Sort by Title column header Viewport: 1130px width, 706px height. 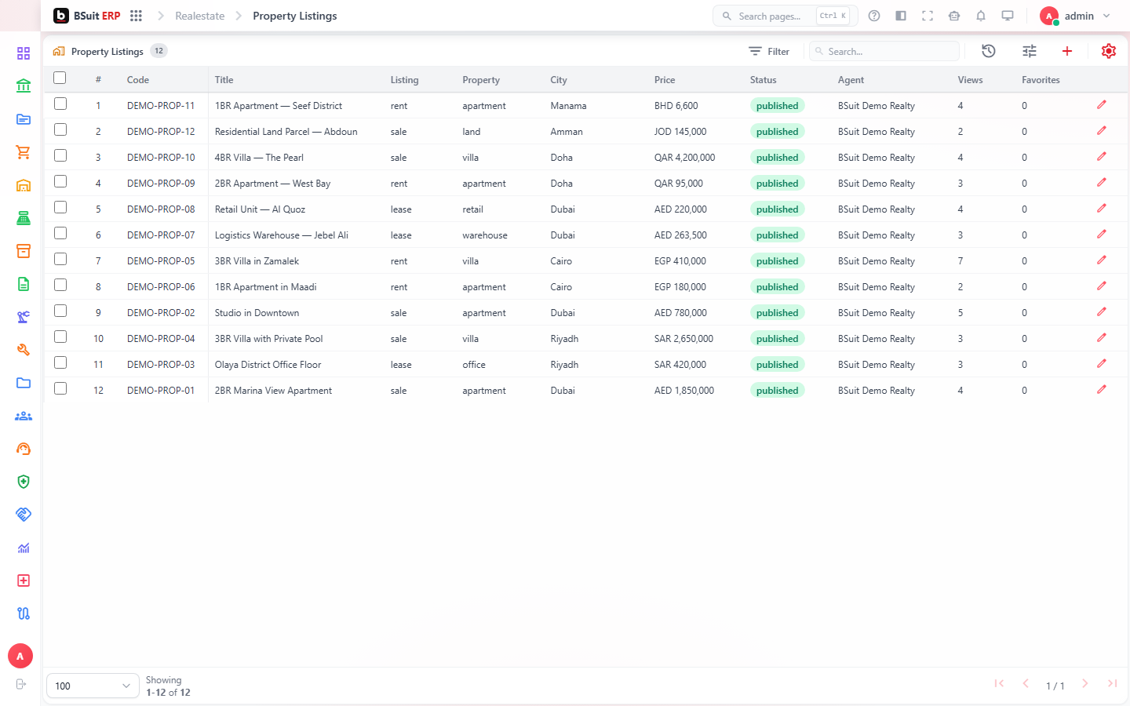224,80
